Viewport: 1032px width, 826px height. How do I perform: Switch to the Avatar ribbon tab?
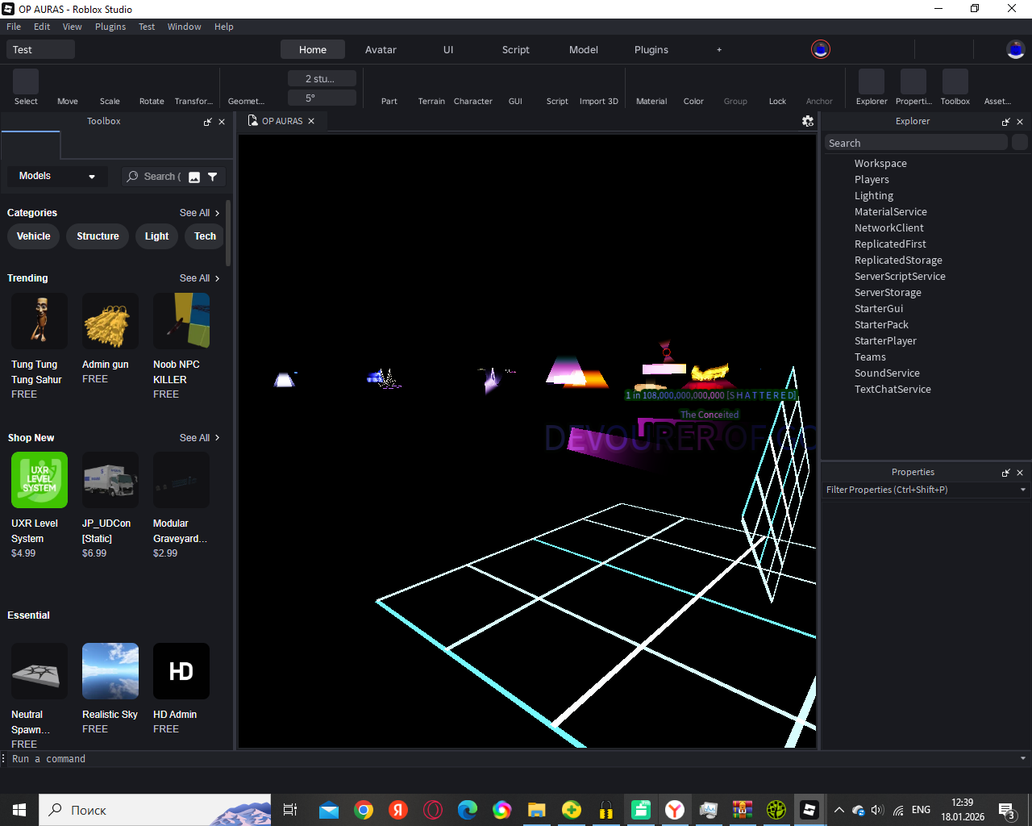[381, 49]
